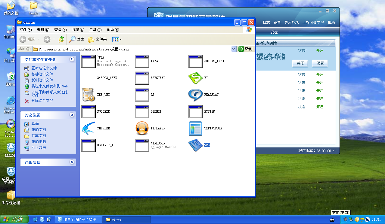Open the 编辑(E) menu
The width and height of the screenshot is (385, 224).
[43, 30]
